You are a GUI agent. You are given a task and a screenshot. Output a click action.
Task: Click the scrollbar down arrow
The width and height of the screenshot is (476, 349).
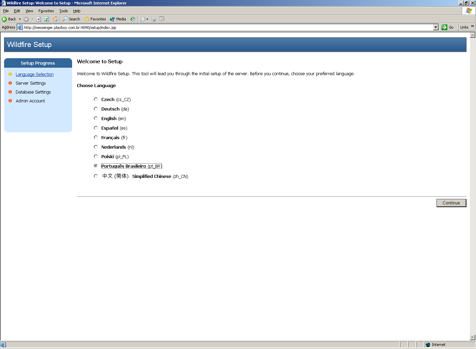[473, 337]
